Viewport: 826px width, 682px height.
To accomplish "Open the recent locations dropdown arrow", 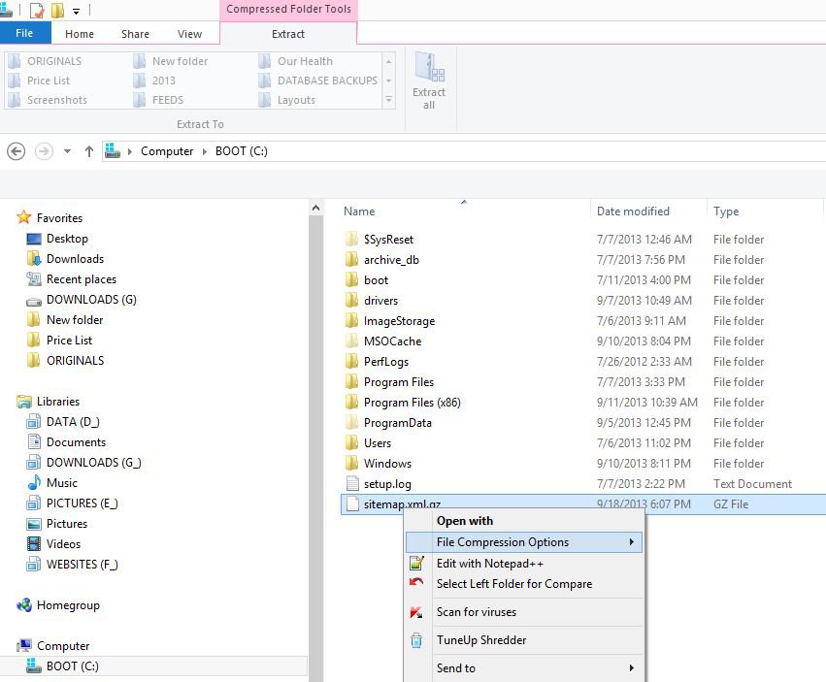I will [67, 151].
